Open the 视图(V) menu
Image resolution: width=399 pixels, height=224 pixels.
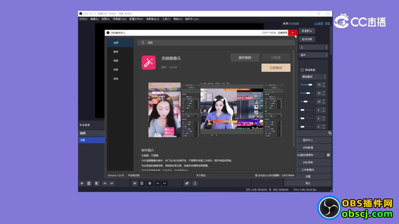(x=106, y=19)
